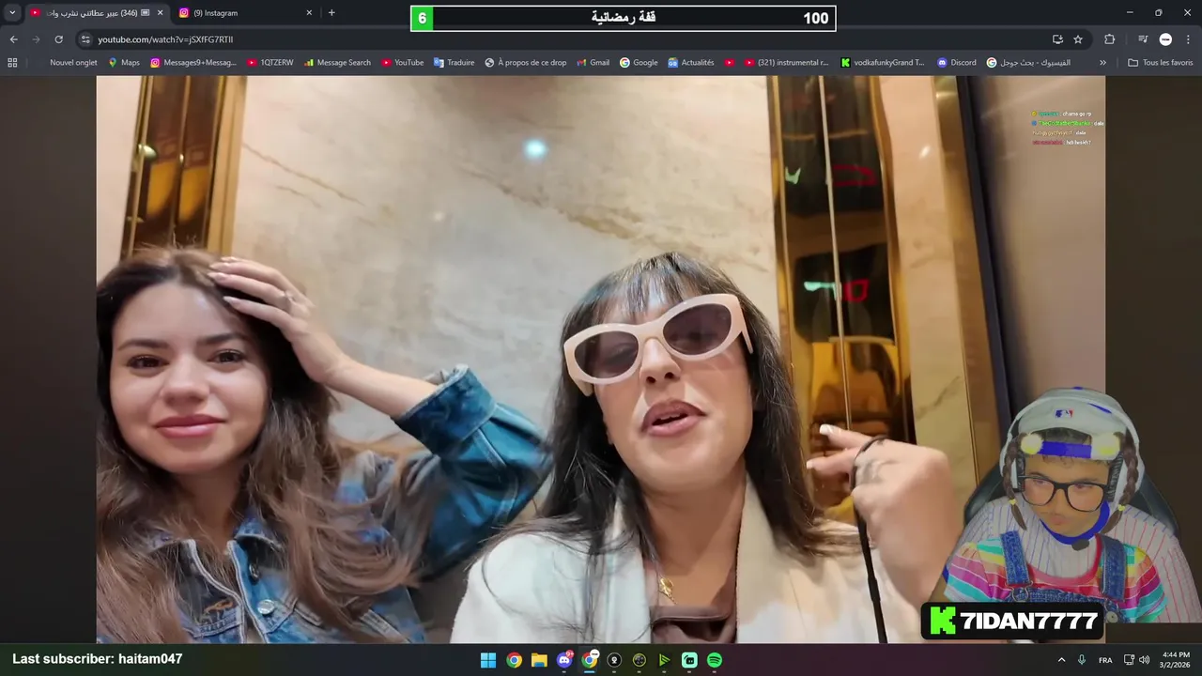This screenshot has height=676, width=1202.
Task: Expand hidden bookmarks with double chevron
Action: coord(1102,63)
